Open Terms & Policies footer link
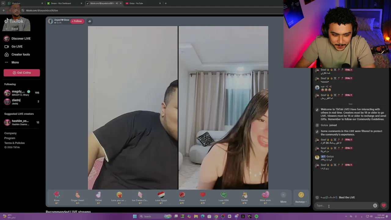This screenshot has height=220, width=391. click(x=14, y=143)
